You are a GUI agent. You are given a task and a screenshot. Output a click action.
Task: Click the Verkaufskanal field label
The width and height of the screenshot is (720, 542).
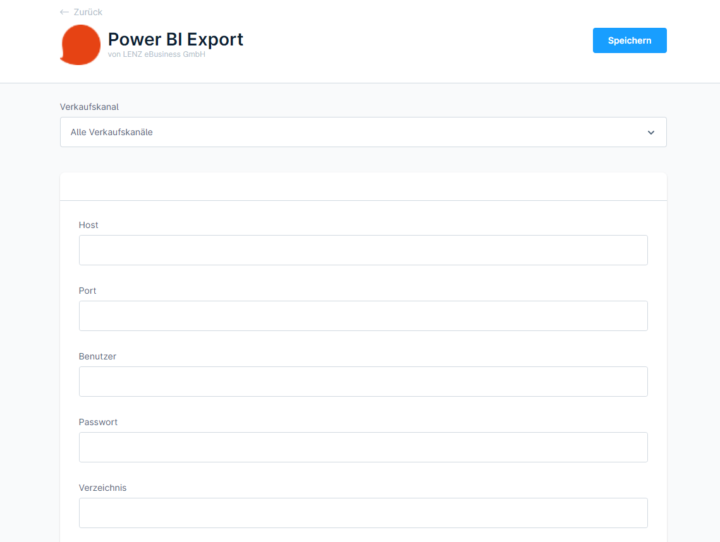89,107
